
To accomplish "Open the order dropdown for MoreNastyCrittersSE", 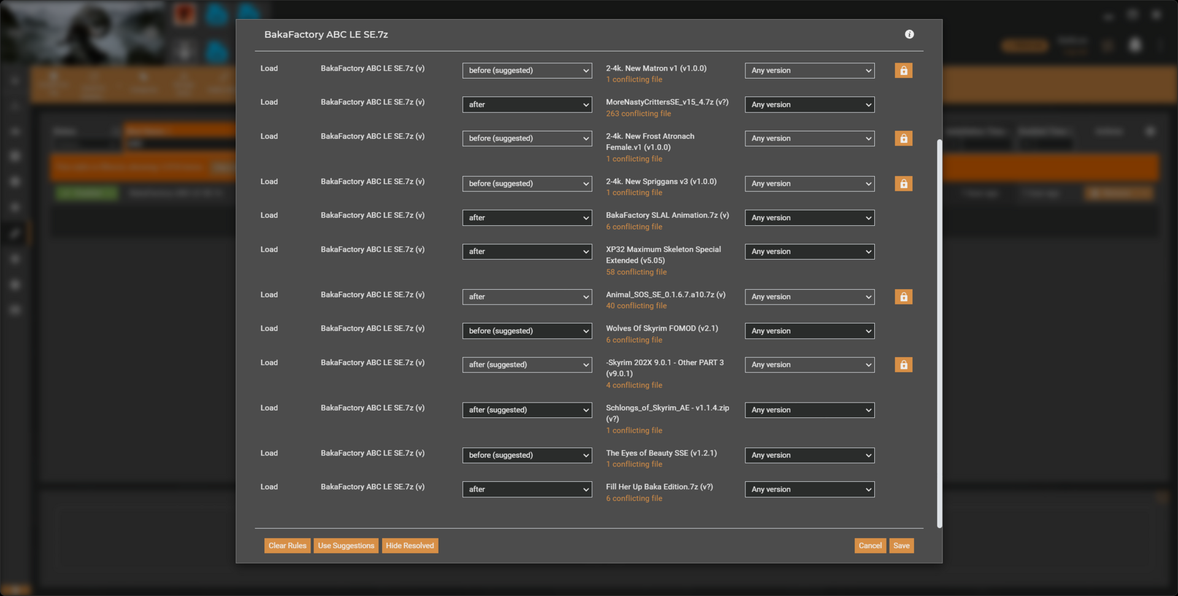I will point(527,104).
